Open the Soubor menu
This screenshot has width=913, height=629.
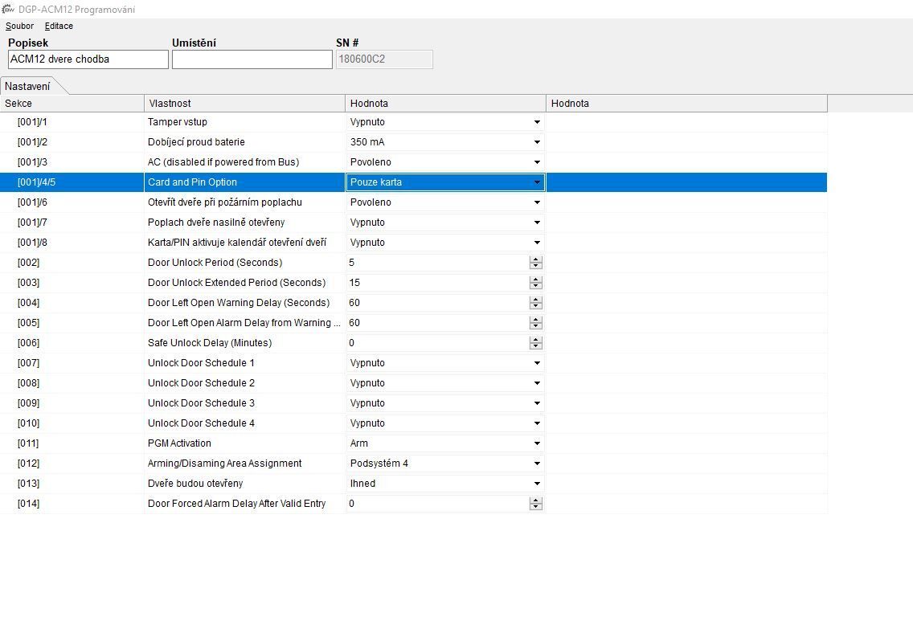click(19, 26)
